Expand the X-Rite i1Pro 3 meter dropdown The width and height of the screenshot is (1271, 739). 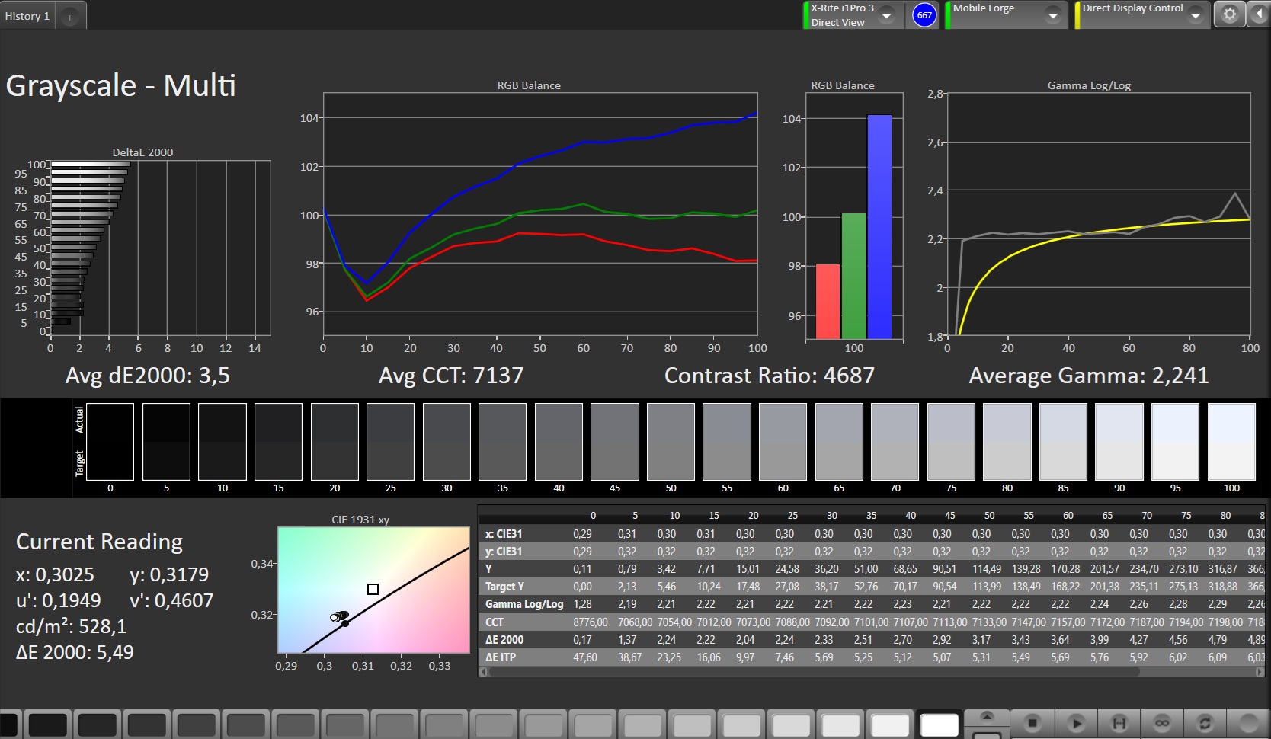pyautogui.click(x=887, y=15)
